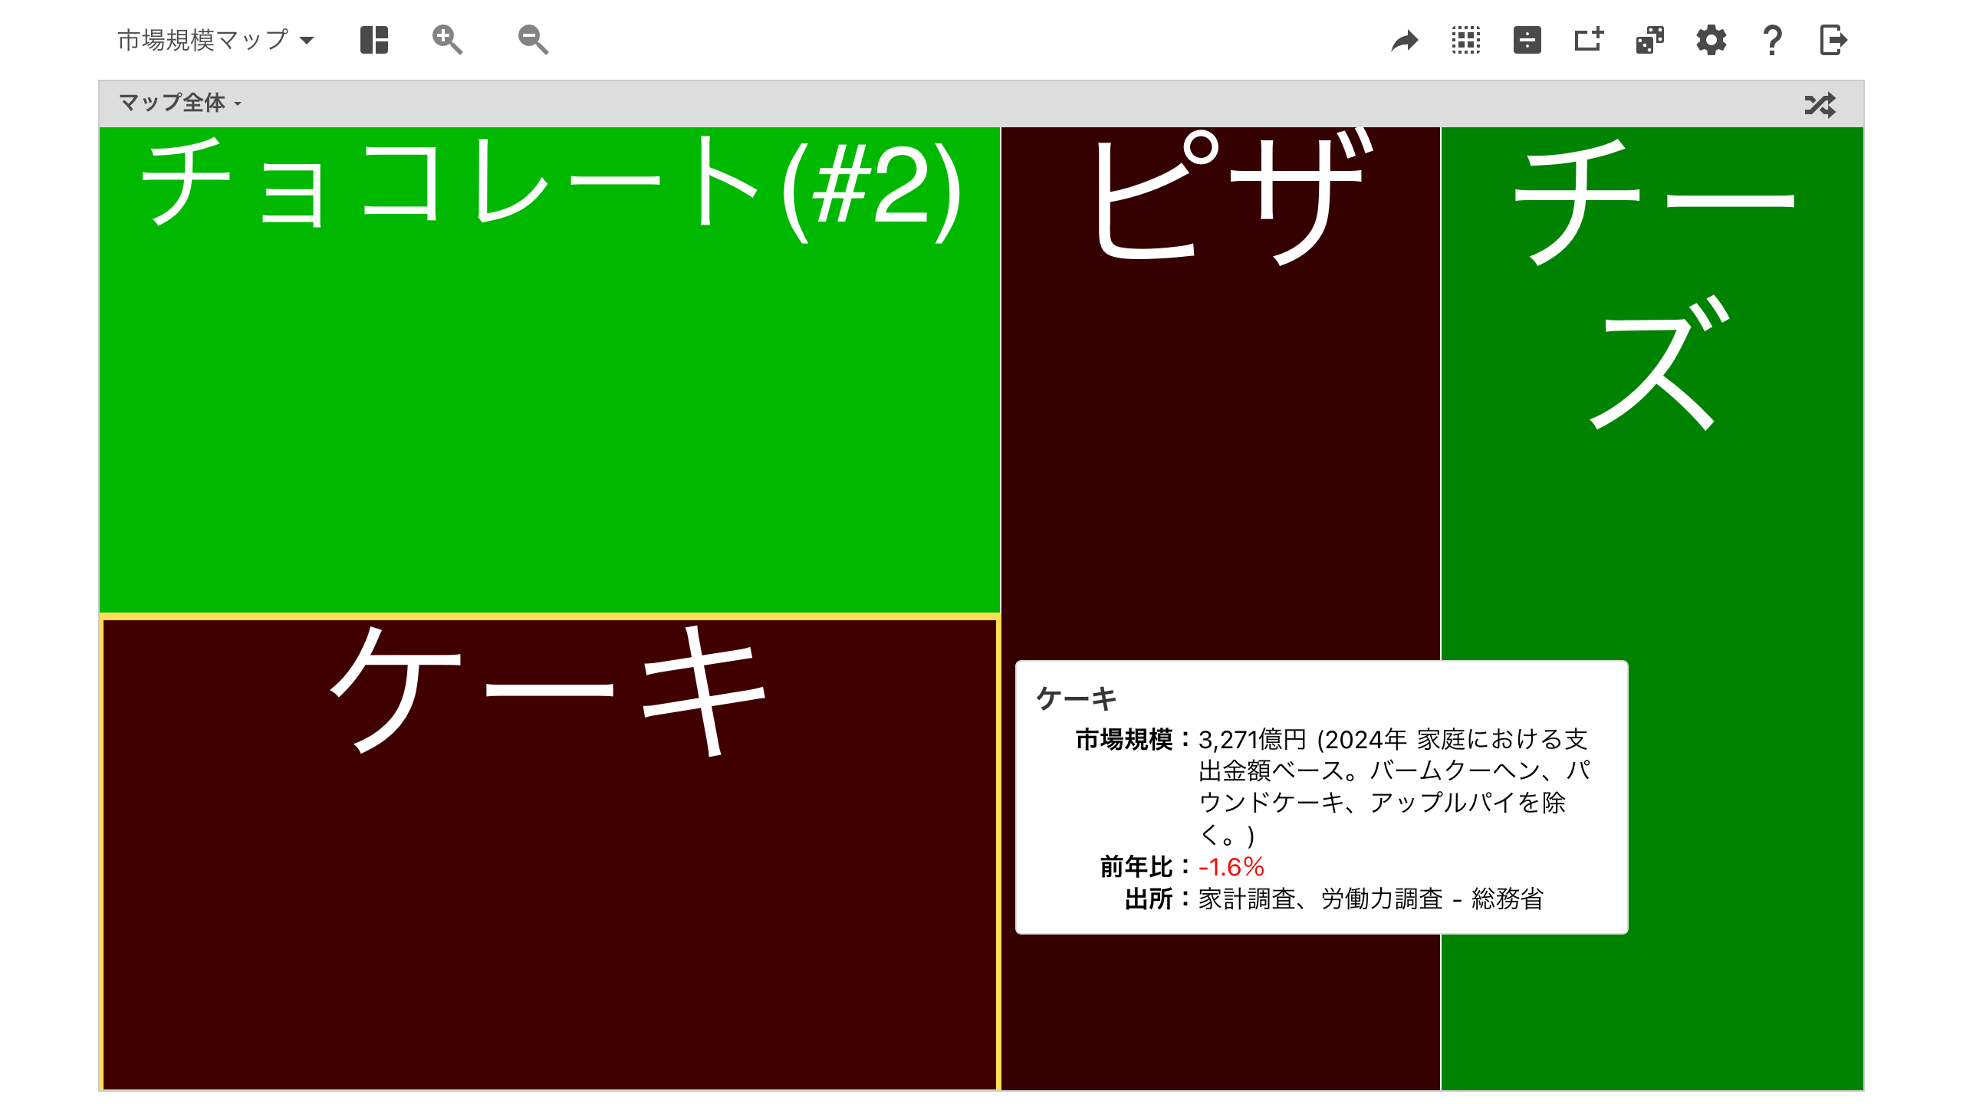
Task: Click the 家計調査、労働力調査 - 総務省 source text
Action: 1371,899
